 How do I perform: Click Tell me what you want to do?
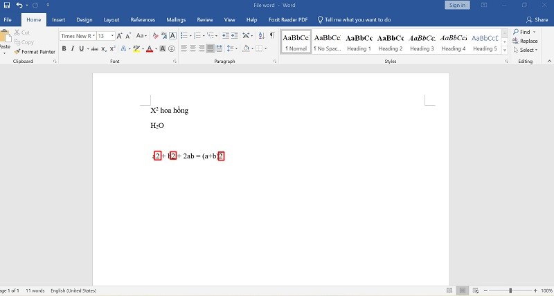click(x=354, y=20)
